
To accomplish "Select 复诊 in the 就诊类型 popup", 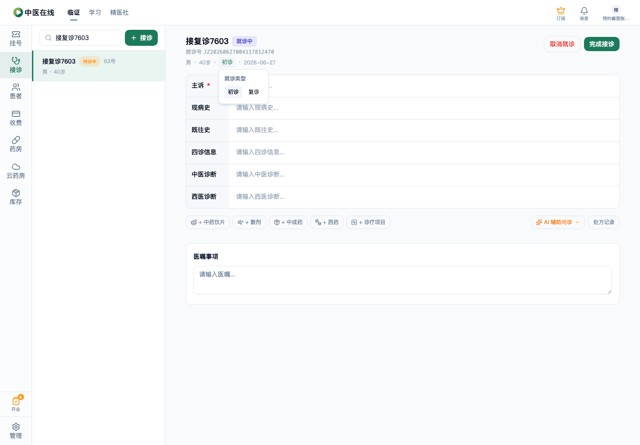I will coord(254,92).
